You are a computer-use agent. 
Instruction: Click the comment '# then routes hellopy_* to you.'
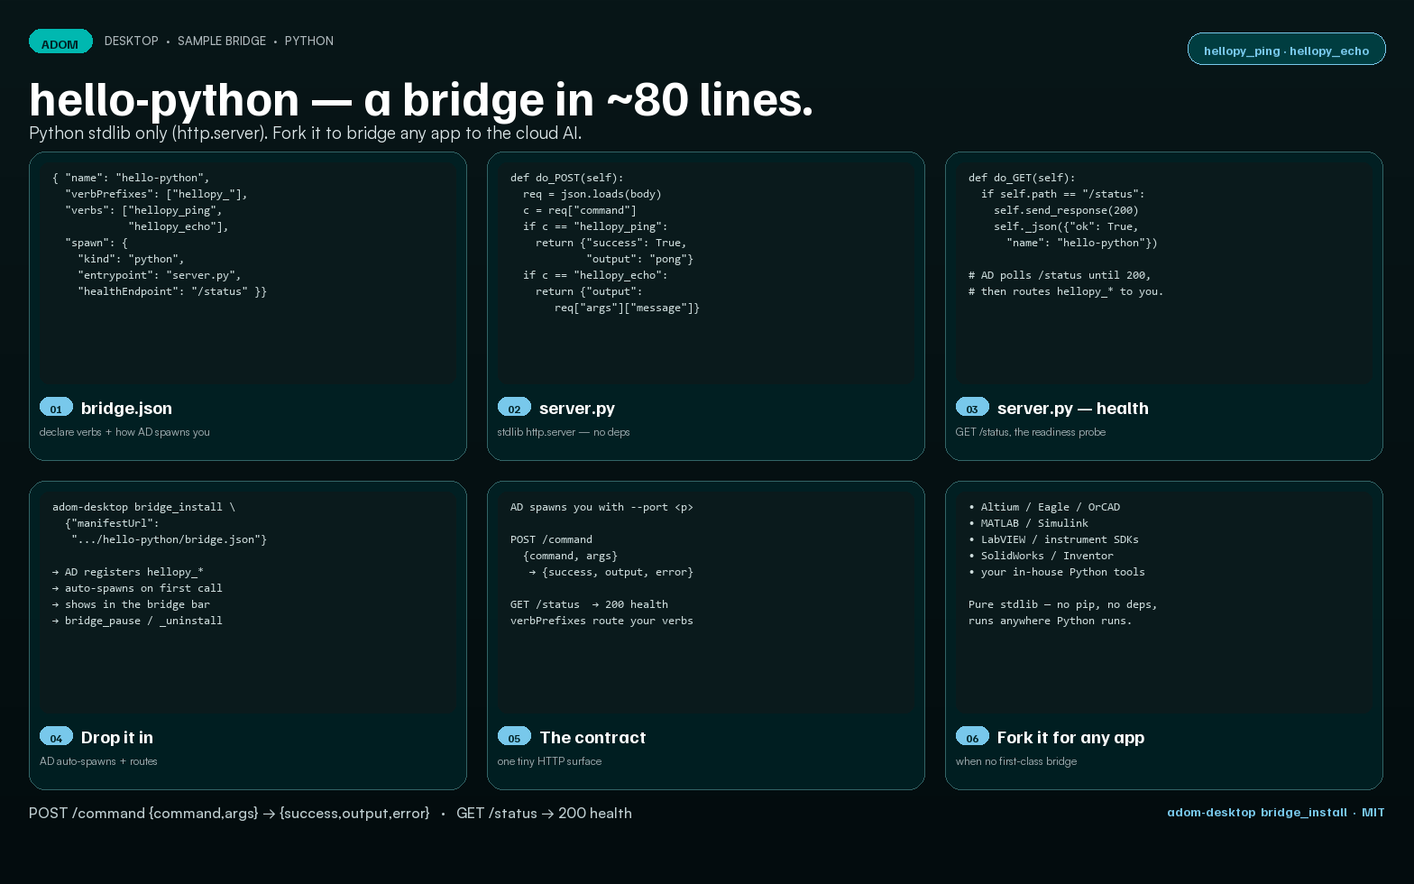click(1066, 291)
